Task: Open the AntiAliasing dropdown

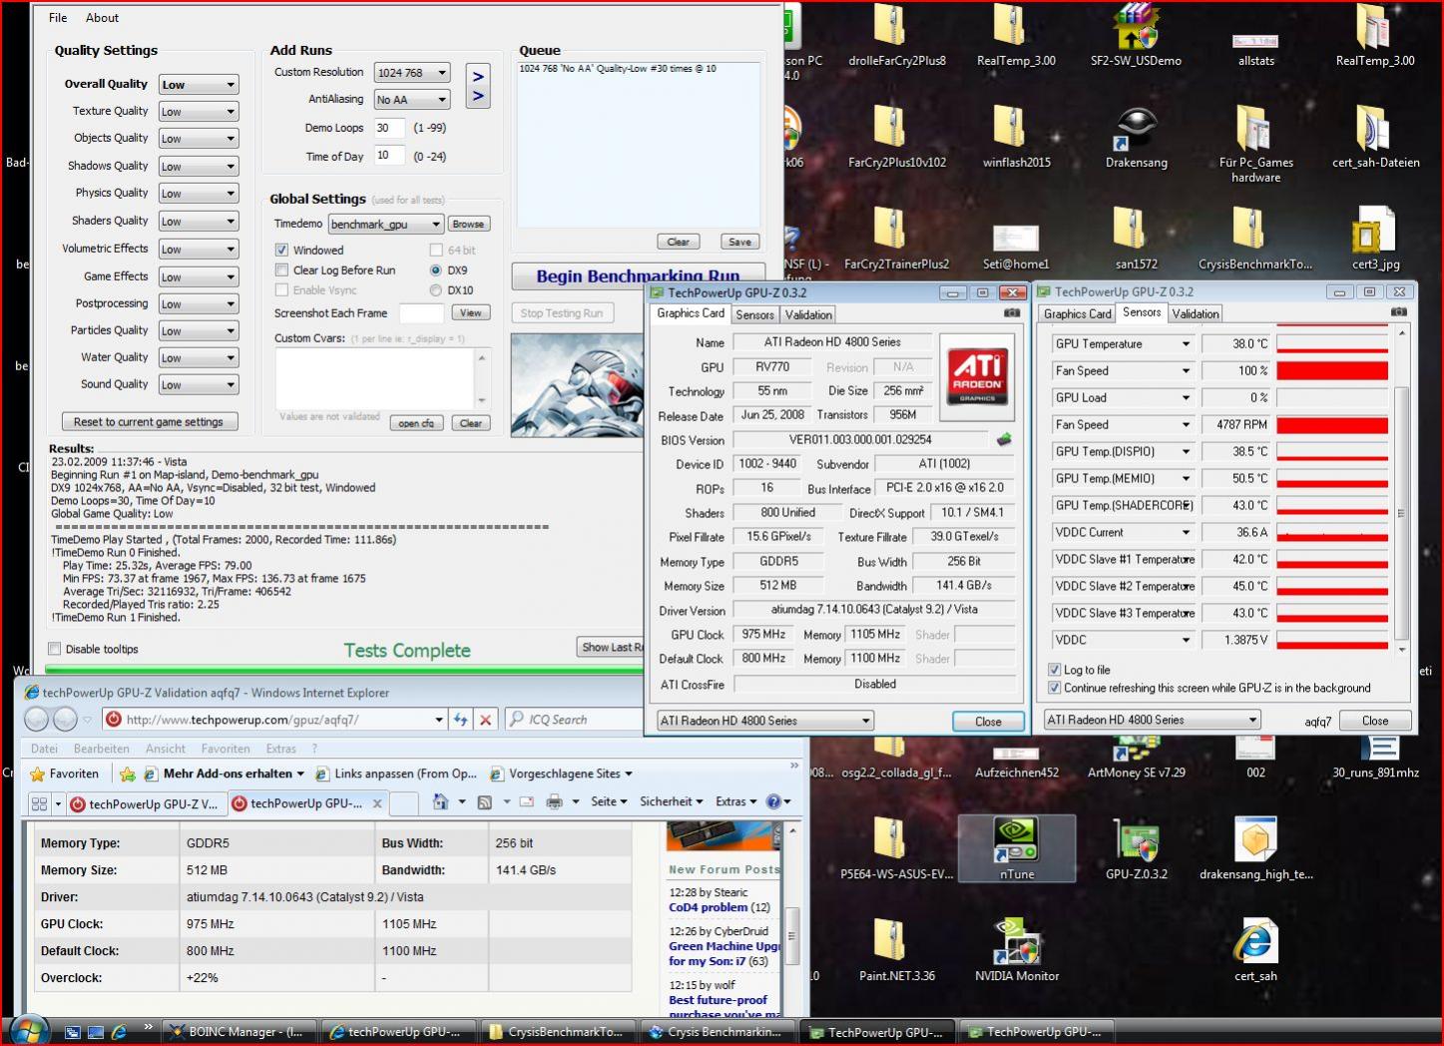Action: pyautogui.click(x=412, y=100)
